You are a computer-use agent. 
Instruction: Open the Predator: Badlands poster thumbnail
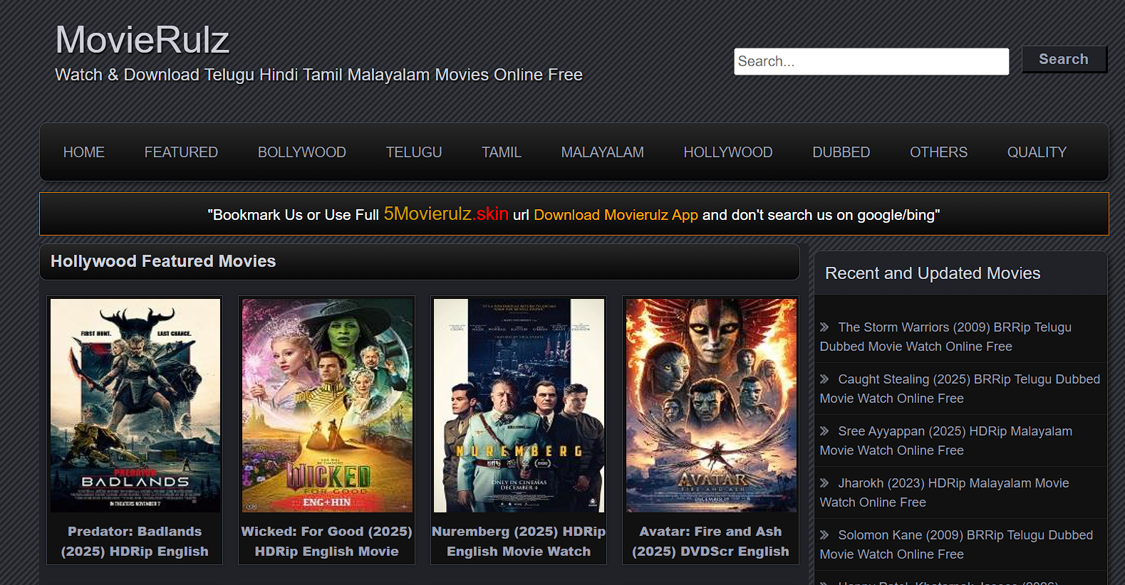tap(135, 405)
